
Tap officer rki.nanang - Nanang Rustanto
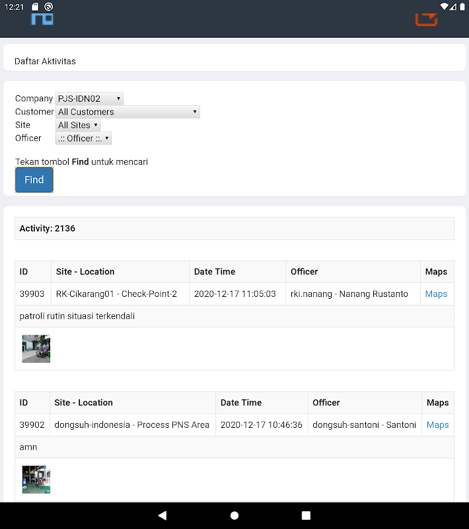point(349,294)
